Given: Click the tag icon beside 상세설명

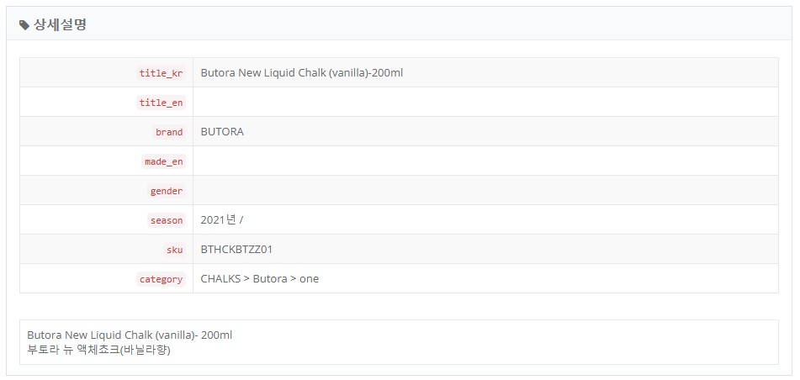Looking at the screenshot, I should click(24, 24).
